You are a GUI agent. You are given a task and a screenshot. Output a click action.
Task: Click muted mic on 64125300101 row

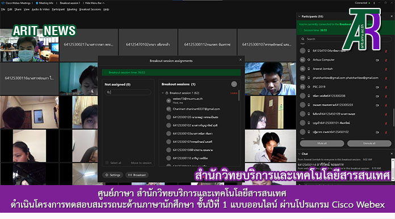tap(386, 123)
